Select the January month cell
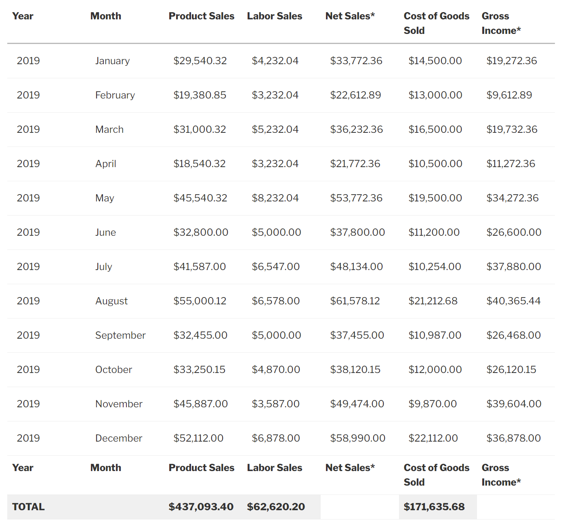This screenshot has height=530, width=561. 112,61
